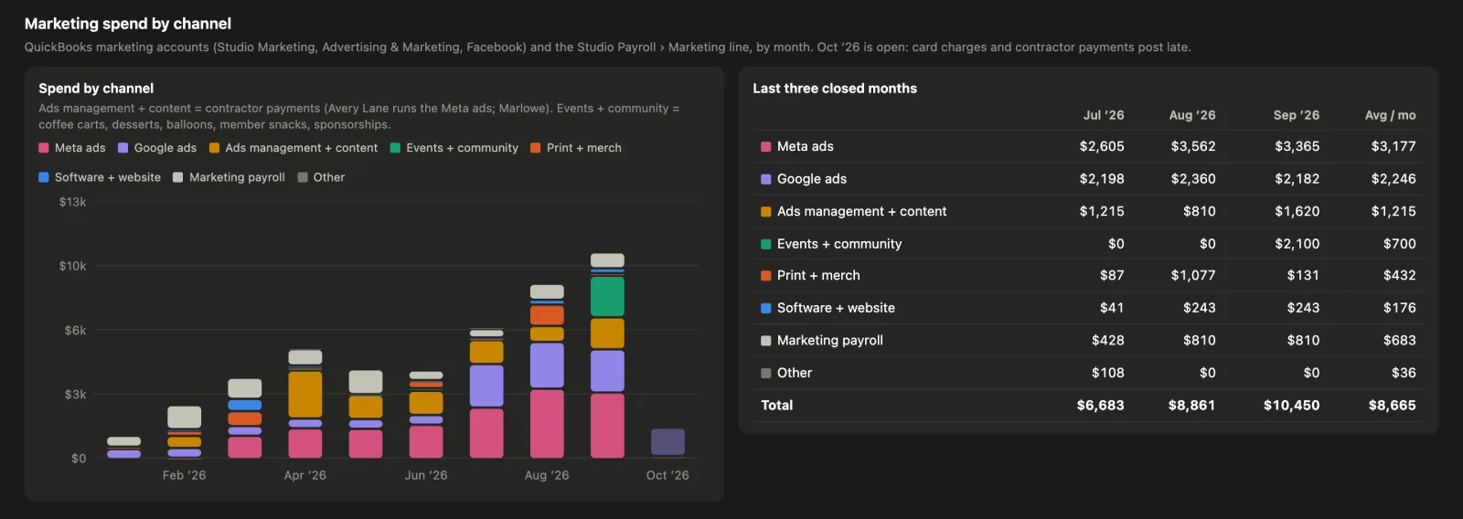This screenshot has height=519, width=1463.
Task: Click the Other row swatch in table
Action: click(766, 373)
